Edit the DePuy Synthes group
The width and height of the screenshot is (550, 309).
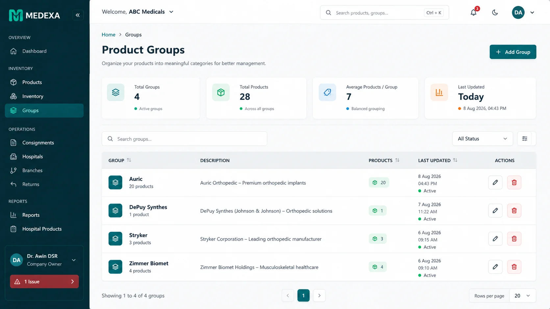click(495, 210)
